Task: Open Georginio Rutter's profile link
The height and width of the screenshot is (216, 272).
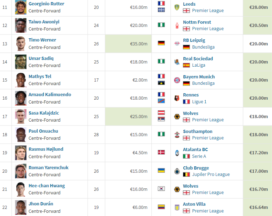Action: tap(46, 4)
